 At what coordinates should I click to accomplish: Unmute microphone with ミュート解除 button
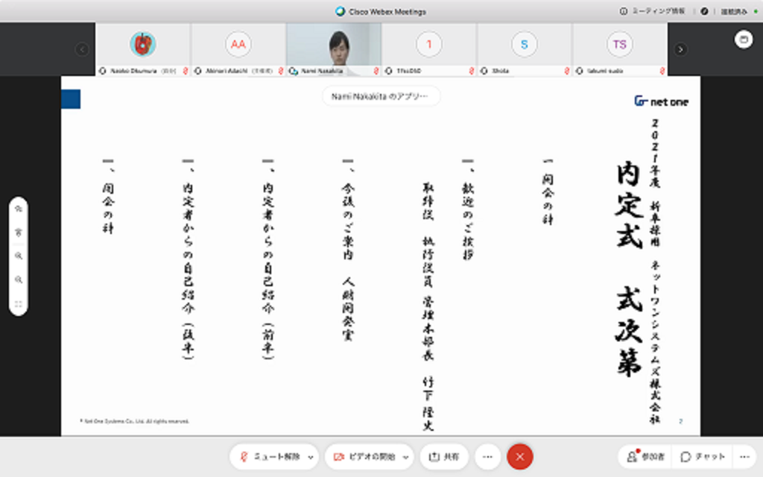pos(270,457)
